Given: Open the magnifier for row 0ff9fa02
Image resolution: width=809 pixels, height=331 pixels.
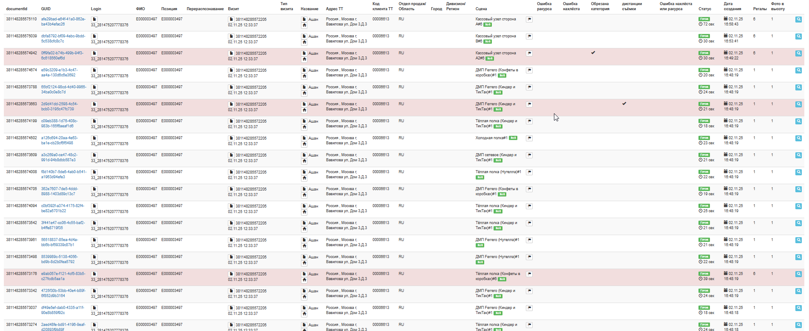Looking at the screenshot, I should 798,53.
